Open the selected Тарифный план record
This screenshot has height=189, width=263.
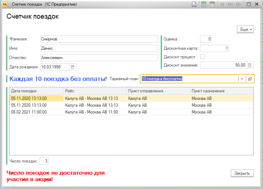(x=250, y=79)
